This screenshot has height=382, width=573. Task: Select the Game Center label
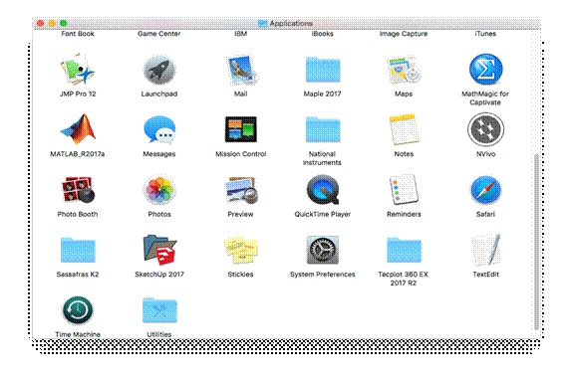point(159,34)
